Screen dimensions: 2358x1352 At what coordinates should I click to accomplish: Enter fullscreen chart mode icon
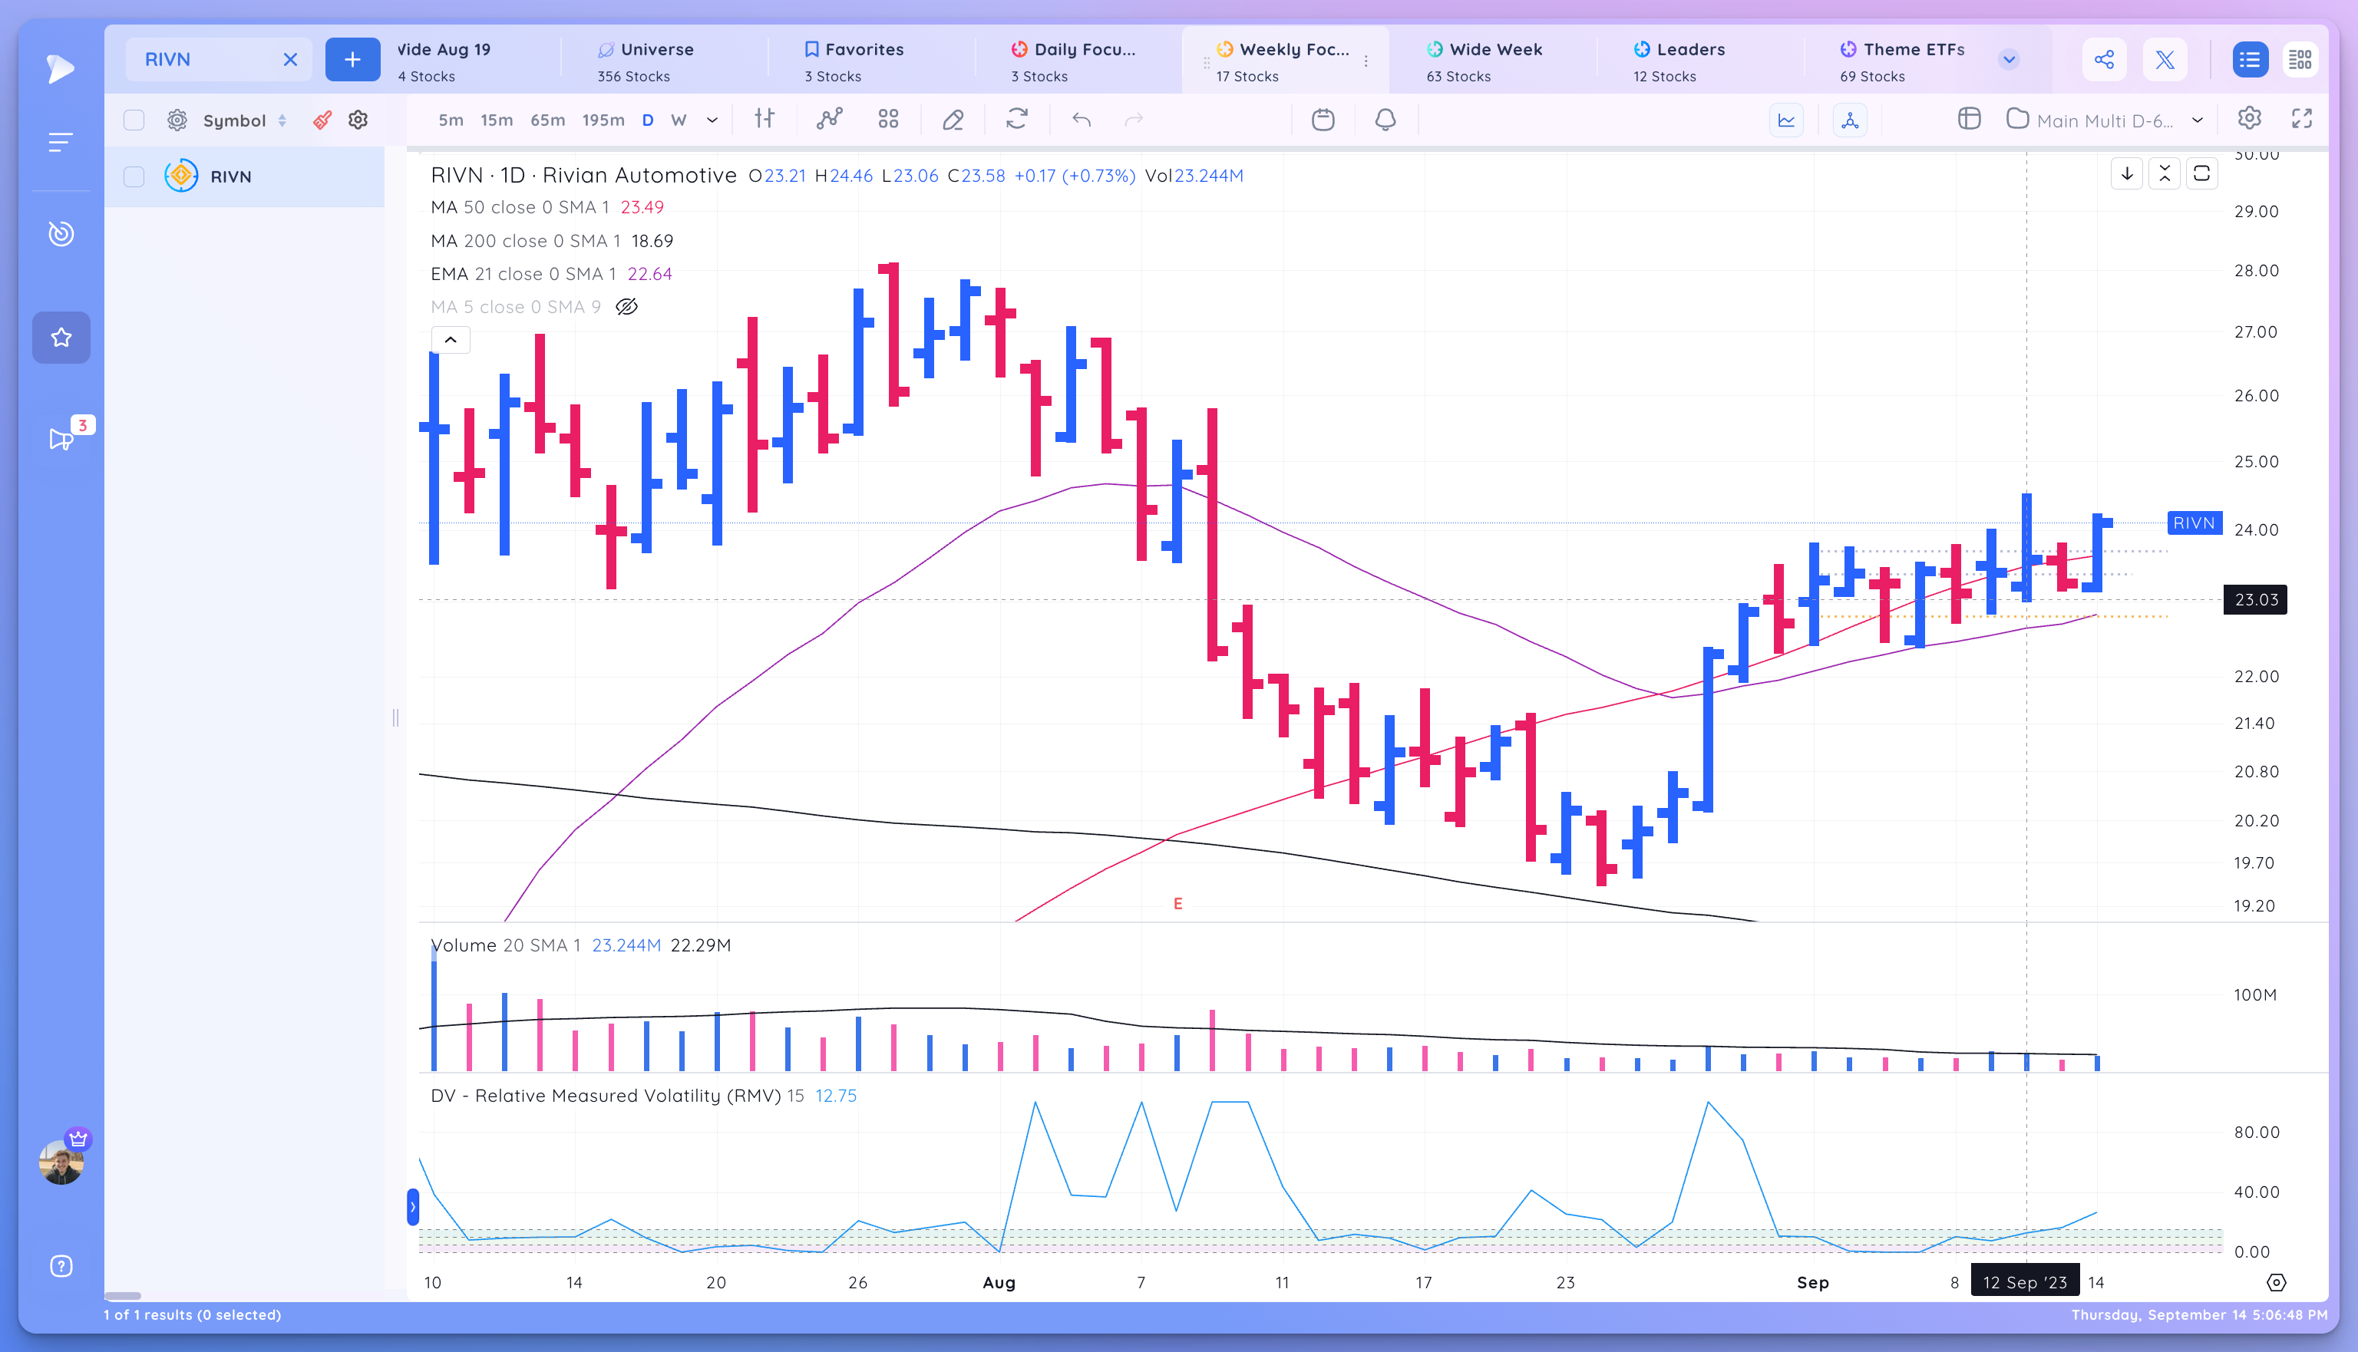[x=2301, y=119]
